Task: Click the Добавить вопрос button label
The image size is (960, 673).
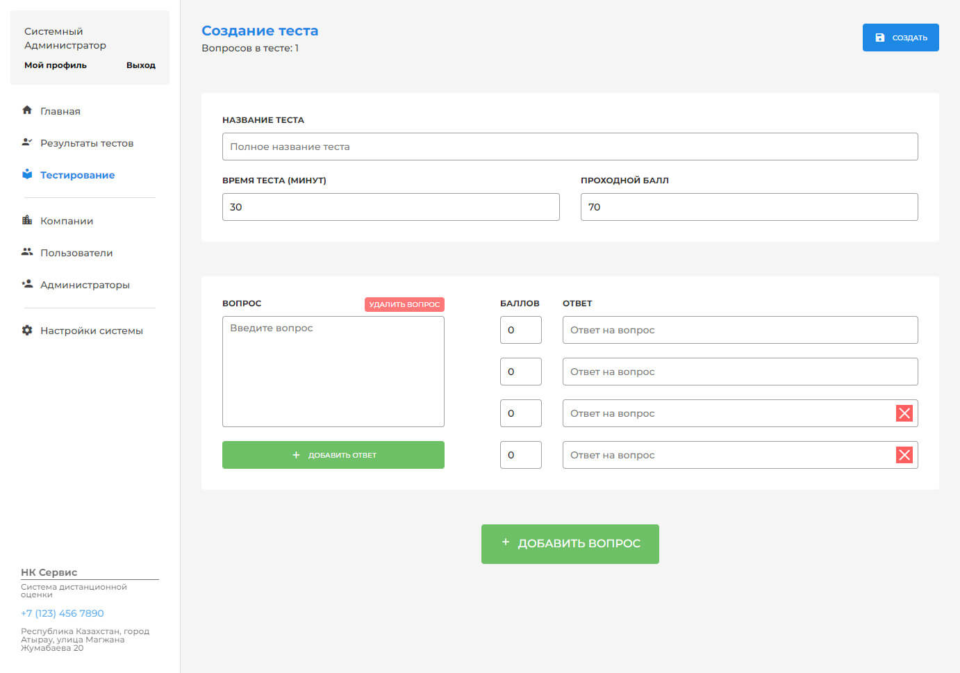Action: pyautogui.click(x=579, y=543)
